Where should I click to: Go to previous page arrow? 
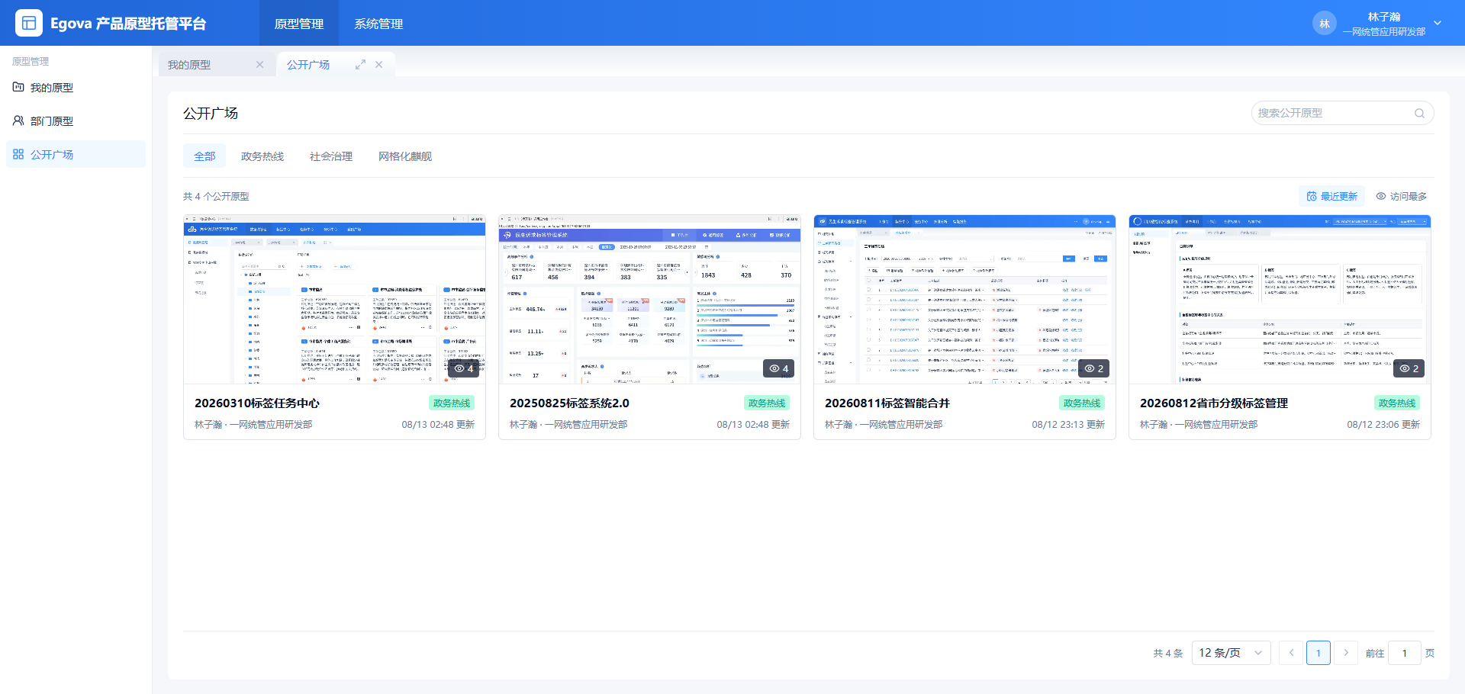point(1291,653)
